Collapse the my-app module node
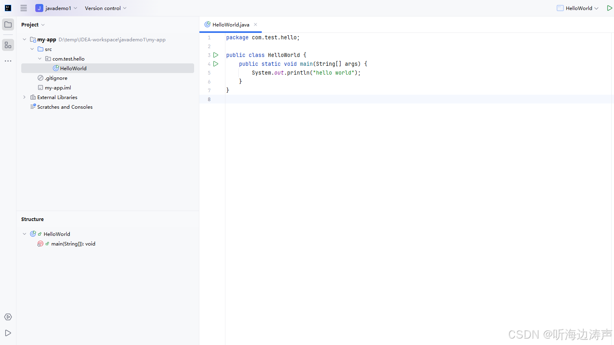The height and width of the screenshot is (345, 614). (x=24, y=39)
